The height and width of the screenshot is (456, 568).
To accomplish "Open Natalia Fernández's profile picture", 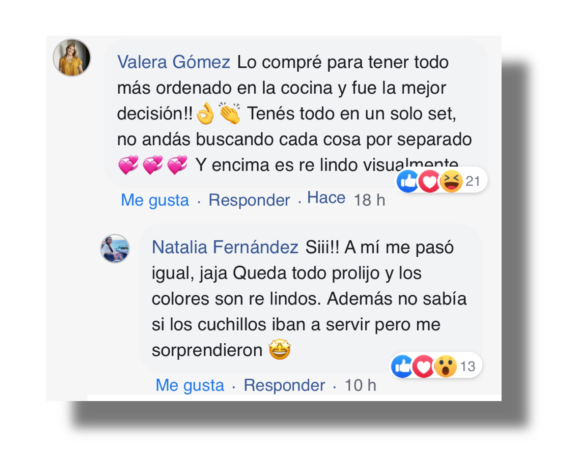I will click(115, 249).
